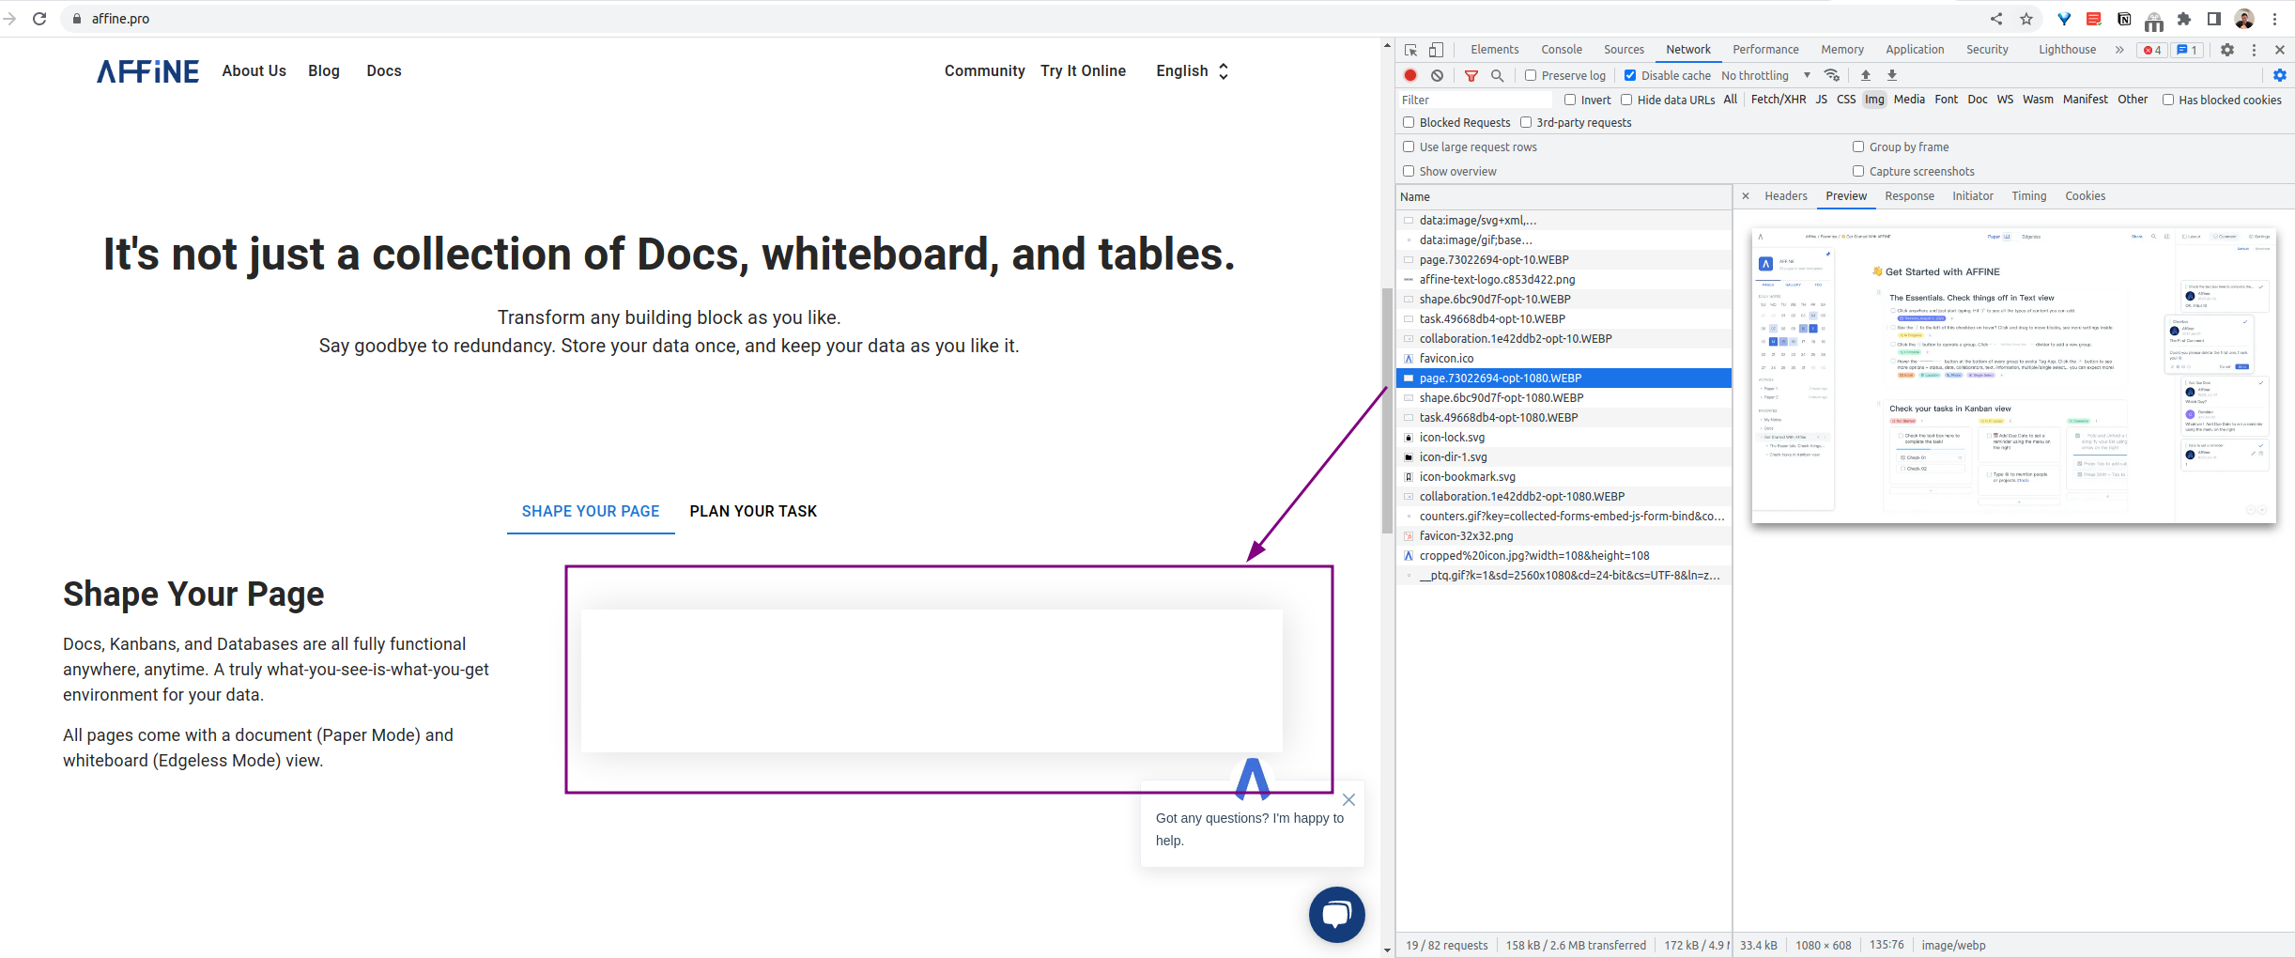2295x958 pixels.
Task: Select task.49668db4-opt-1080.WEBP request row
Action: [x=1563, y=417]
